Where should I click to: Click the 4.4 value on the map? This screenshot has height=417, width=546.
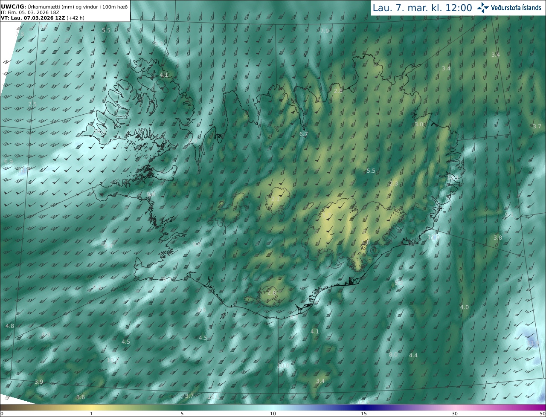[x=413, y=355]
